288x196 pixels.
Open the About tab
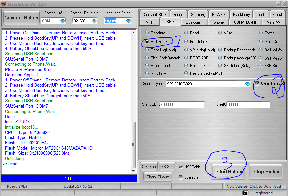coord(277,15)
